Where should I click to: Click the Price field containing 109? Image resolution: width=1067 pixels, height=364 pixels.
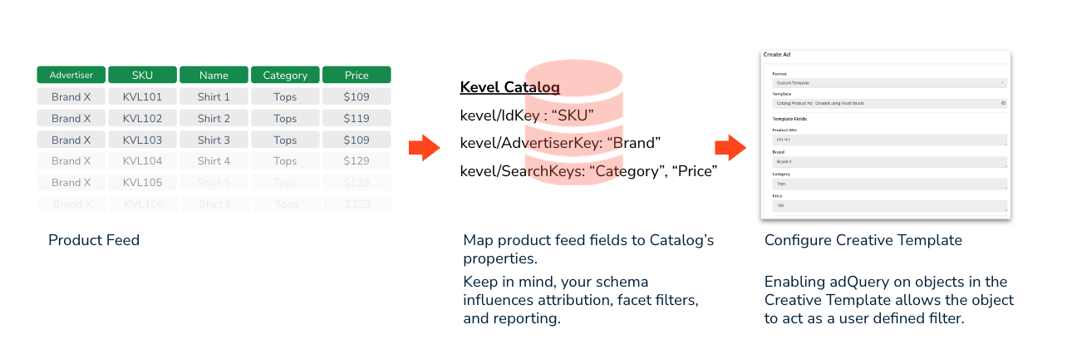(x=889, y=205)
